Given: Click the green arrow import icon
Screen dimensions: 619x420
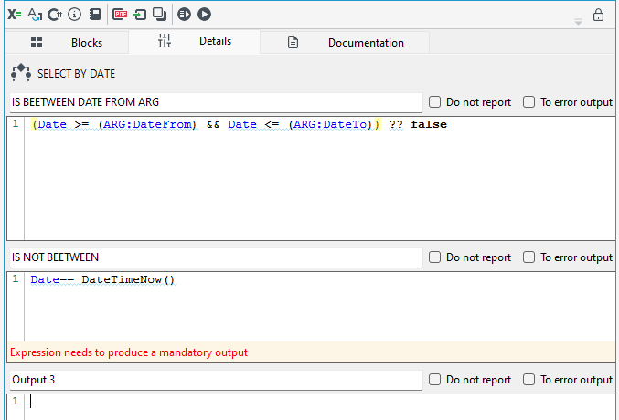Looking at the screenshot, I should click(139, 15).
